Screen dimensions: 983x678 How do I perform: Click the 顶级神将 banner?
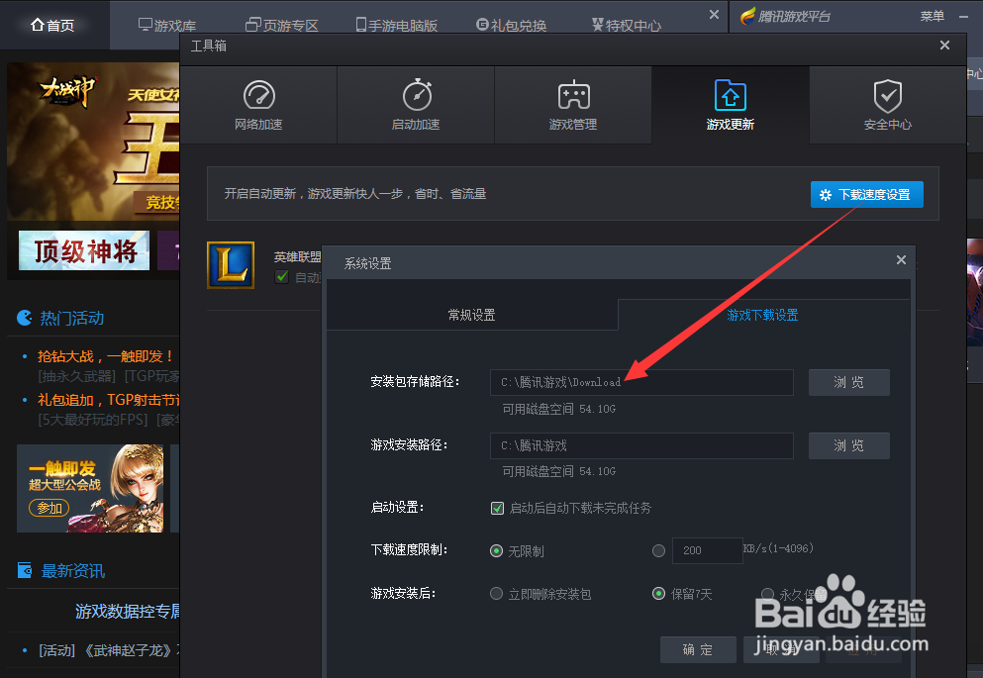click(83, 251)
